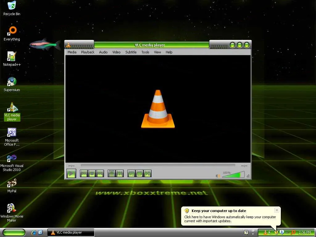The height and width of the screenshot is (237, 316).
Task: Click 'Keep your computer up to date' balloon
Action: tap(219, 211)
